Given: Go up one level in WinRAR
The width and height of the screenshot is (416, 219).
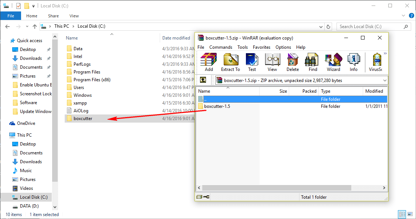Looking at the screenshot, I should click(203, 80).
